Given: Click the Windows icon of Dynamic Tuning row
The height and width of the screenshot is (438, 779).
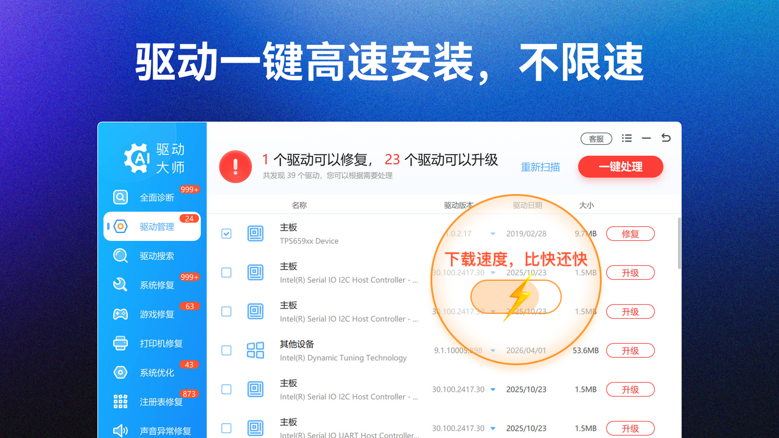Looking at the screenshot, I should pos(256,350).
